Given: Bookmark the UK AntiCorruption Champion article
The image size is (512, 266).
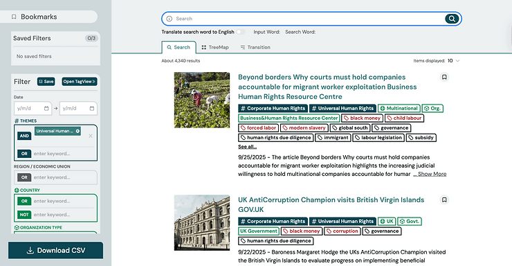Looking at the screenshot, I should pos(444,199).
